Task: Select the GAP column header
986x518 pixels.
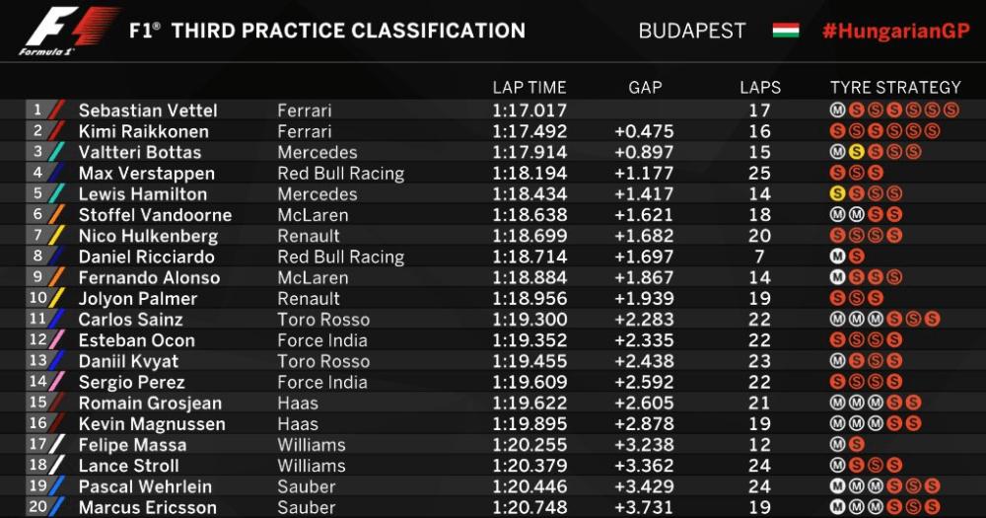Action: click(645, 88)
